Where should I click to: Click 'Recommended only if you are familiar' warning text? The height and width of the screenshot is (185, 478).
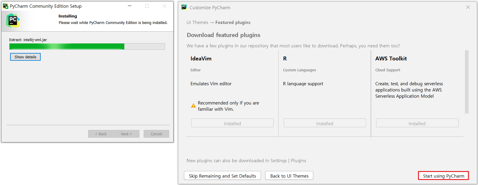coord(228,106)
